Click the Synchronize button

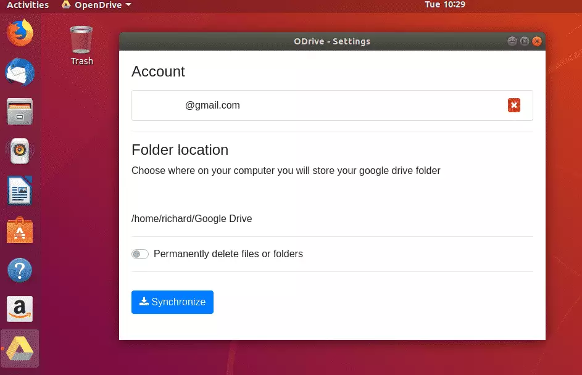coord(172,302)
